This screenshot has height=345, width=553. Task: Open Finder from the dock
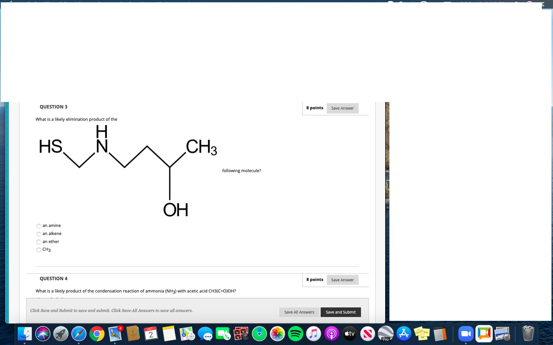(25, 334)
